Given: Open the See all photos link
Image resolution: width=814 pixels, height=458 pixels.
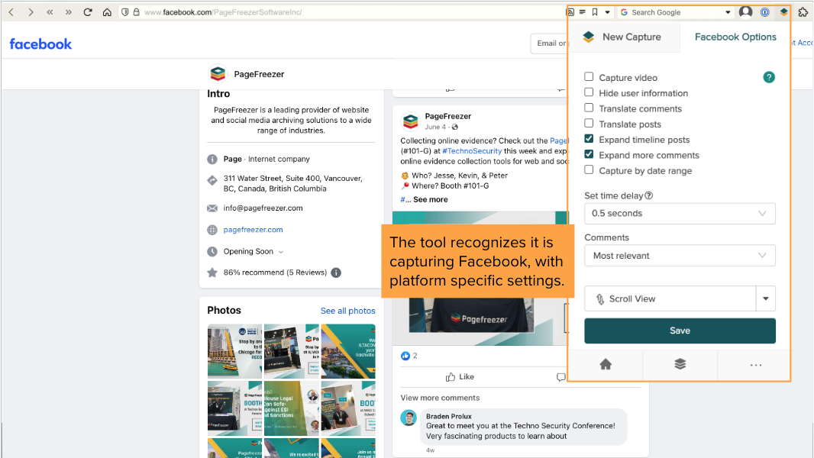Looking at the screenshot, I should point(347,311).
